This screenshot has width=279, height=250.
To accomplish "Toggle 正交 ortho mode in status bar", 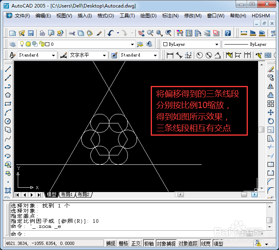I will point(136,243).
